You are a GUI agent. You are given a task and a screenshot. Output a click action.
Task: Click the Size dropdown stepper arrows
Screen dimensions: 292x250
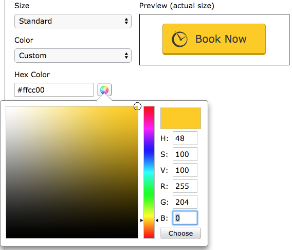click(126, 21)
